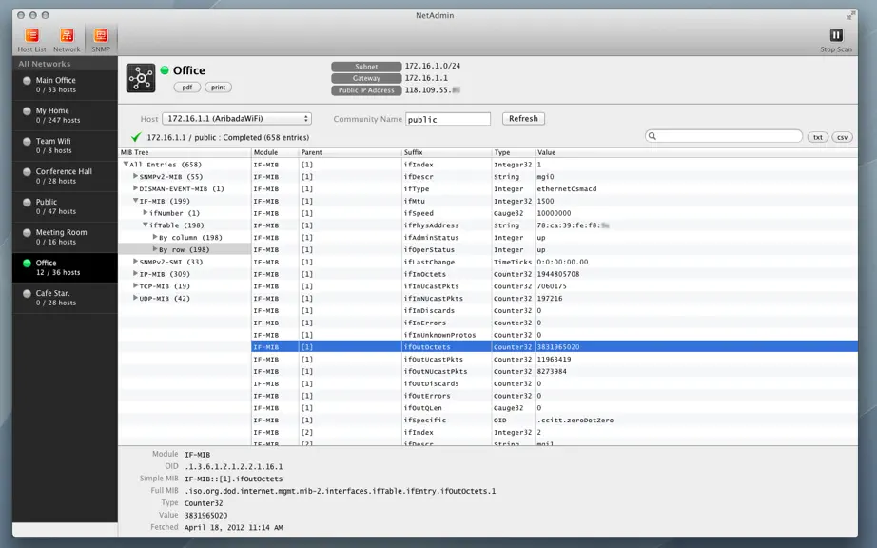Viewport: 877px width, 548px height.
Task: Expand the IP-MIB (309) node
Action: (x=135, y=273)
